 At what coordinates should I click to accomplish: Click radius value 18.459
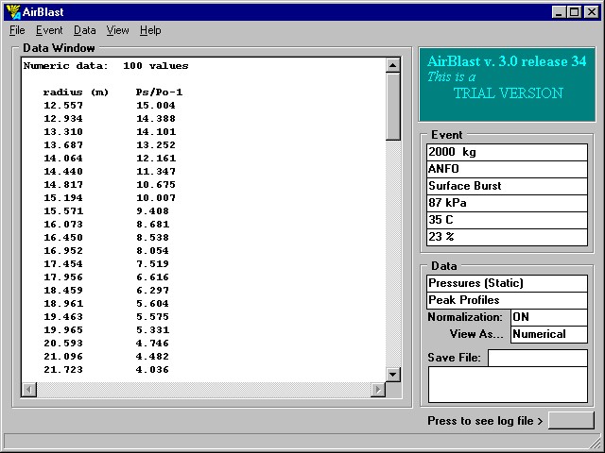coord(63,291)
